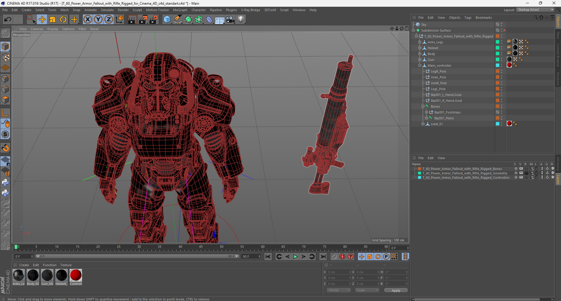Open the Objects manager Tags menu
This screenshot has width=561, height=301.
point(468,18)
